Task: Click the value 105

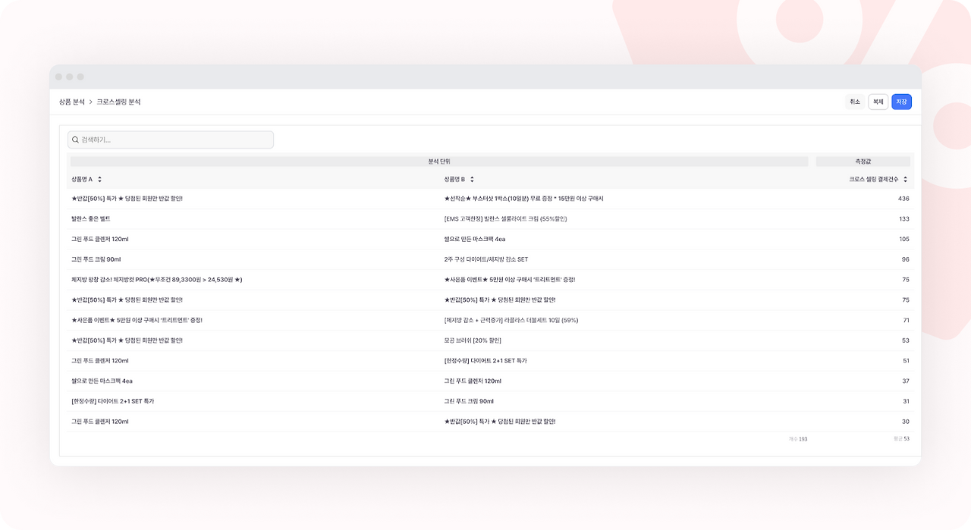Action: [x=903, y=240]
